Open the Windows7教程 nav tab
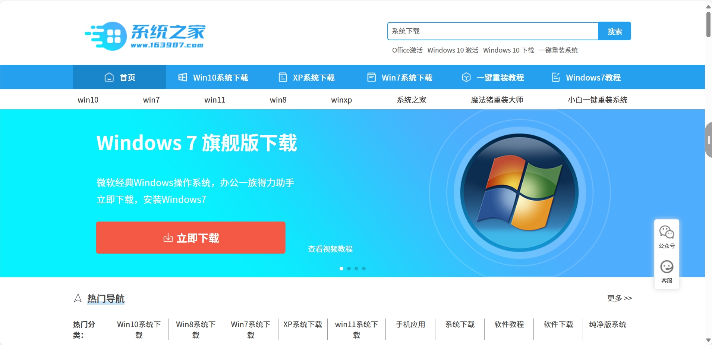Viewport: 712px width, 345px height. click(x=586, y=77)
